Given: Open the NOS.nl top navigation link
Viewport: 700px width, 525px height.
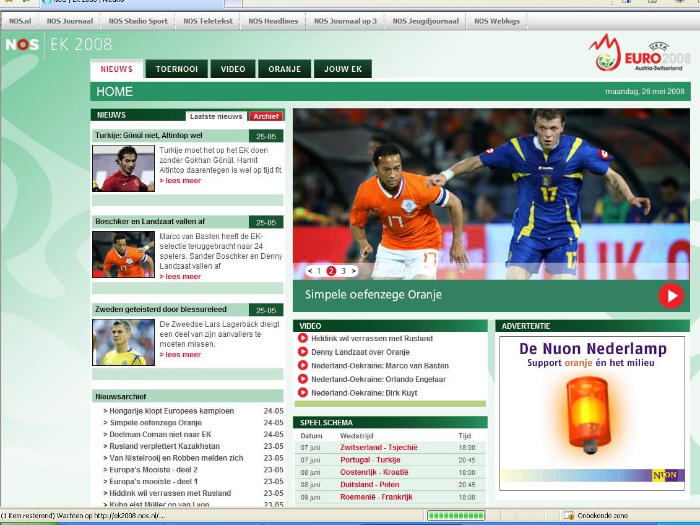Looking at the screenshot, I should point(20,21).
